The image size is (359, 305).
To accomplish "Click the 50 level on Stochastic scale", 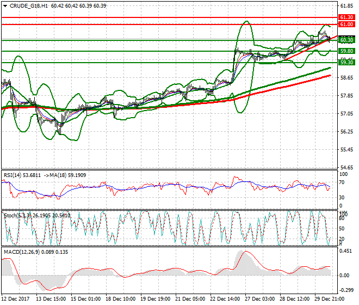I will coord(342,229).
